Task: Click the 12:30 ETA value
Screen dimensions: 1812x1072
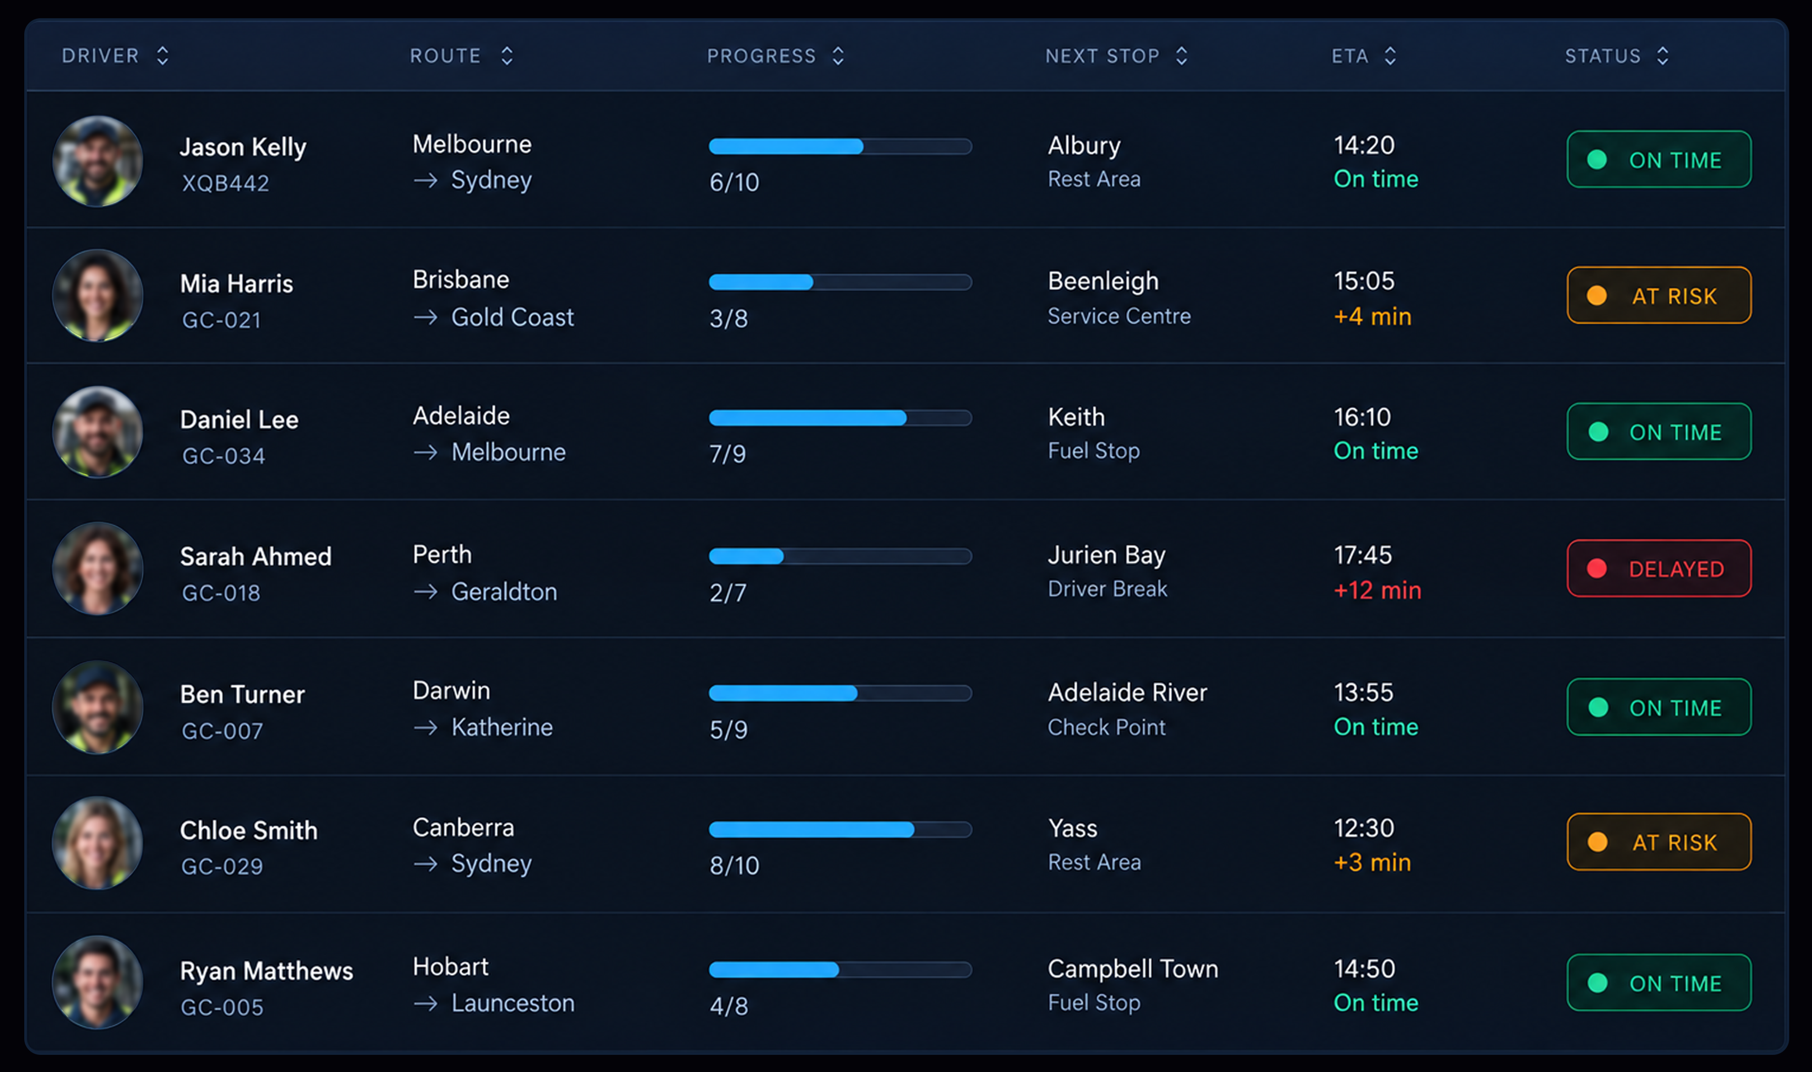Action: (x=1363, y=828)
